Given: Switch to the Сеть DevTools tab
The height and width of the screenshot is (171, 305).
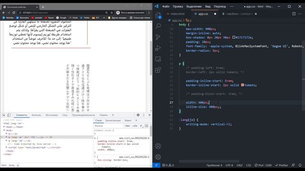Looking at the screenshot, I should (65, 115).
